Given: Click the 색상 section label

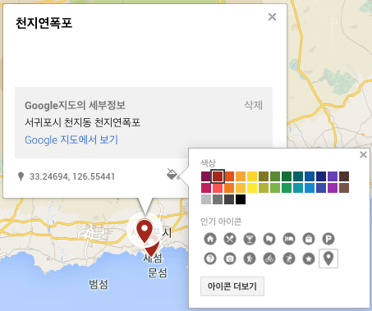Looking at the screenshot, I should pos(208,162).
